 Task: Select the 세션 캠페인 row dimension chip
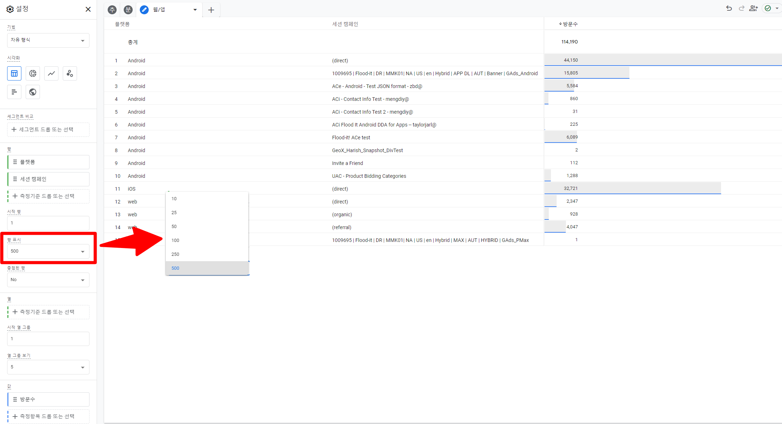[48, 179]
